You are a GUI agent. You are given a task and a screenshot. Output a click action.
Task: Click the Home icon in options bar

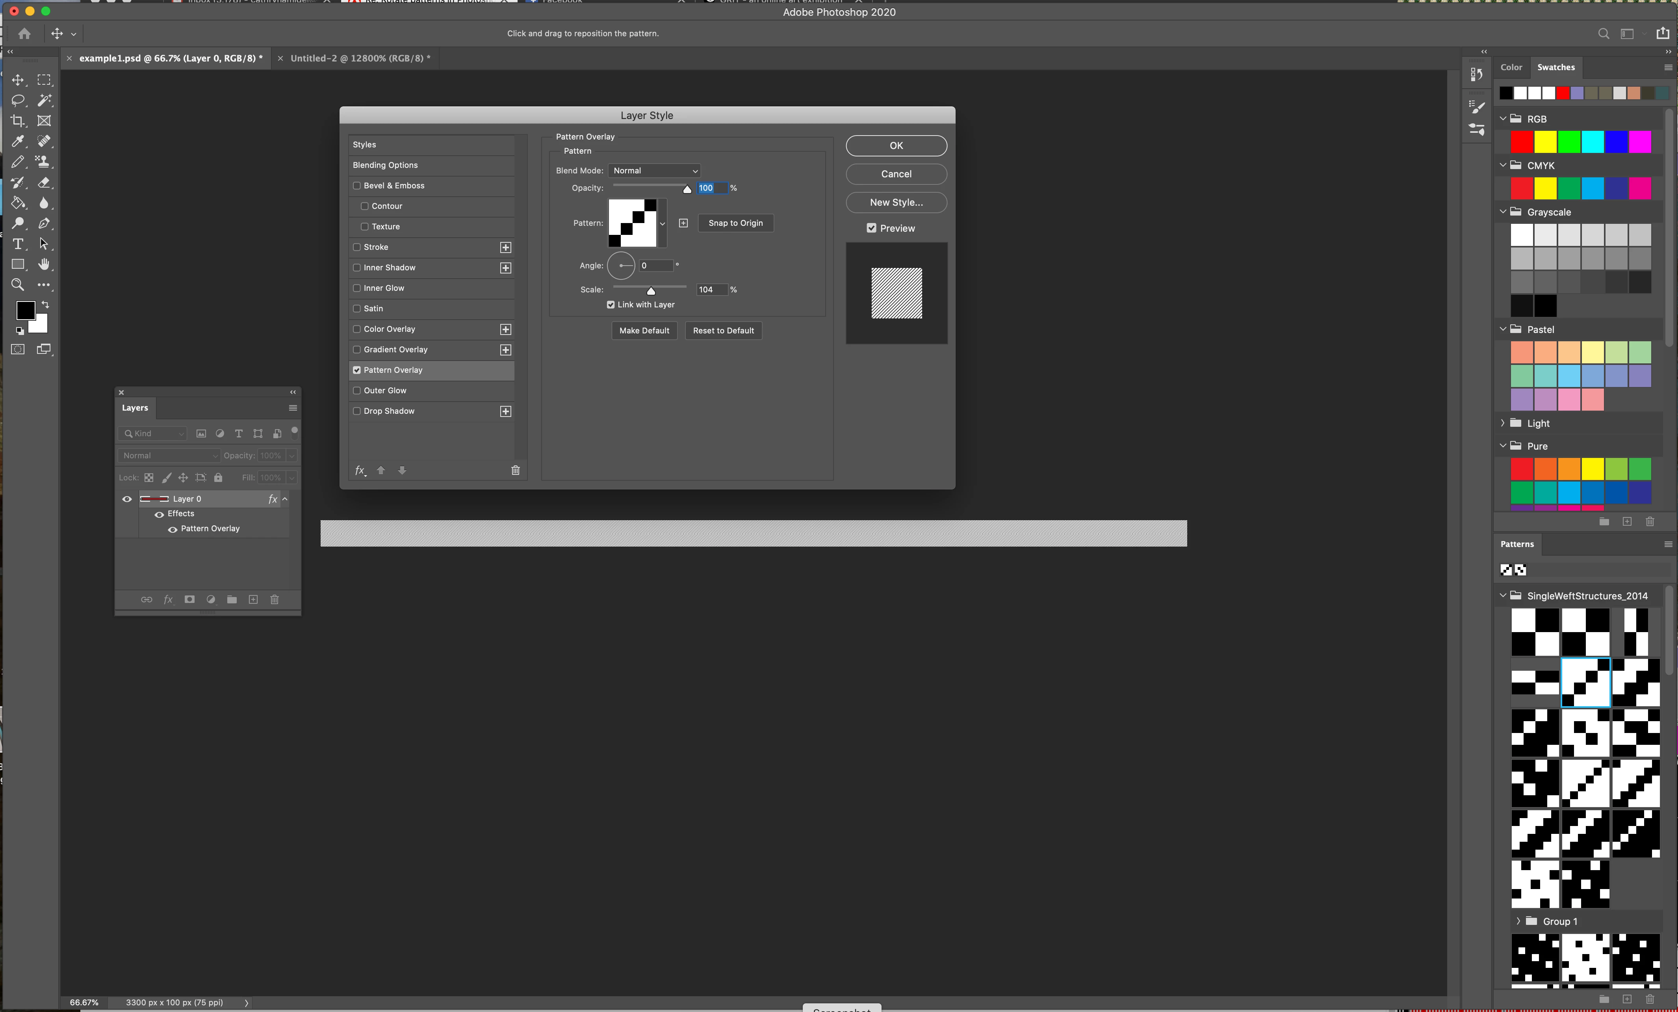pos(24,33)
